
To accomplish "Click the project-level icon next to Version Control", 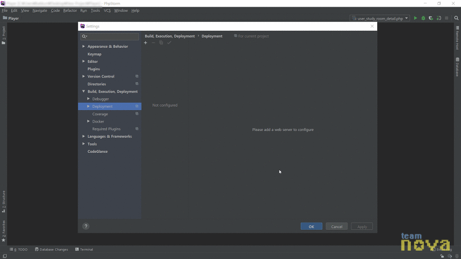I will pos(137,76).
